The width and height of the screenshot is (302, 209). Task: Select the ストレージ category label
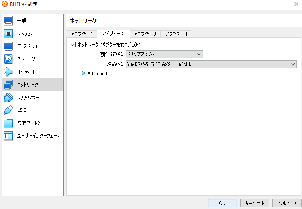click(x=26, y=59)
